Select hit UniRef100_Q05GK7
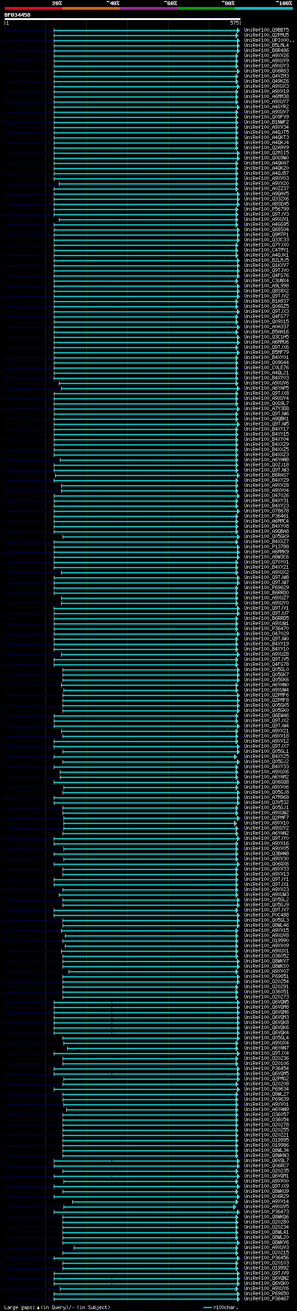Viewport: 297px width, 1311px height. 266,675
